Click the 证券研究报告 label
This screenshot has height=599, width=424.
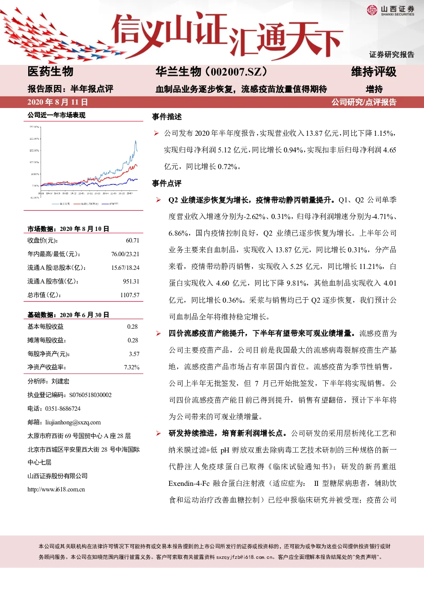[392, 54]
